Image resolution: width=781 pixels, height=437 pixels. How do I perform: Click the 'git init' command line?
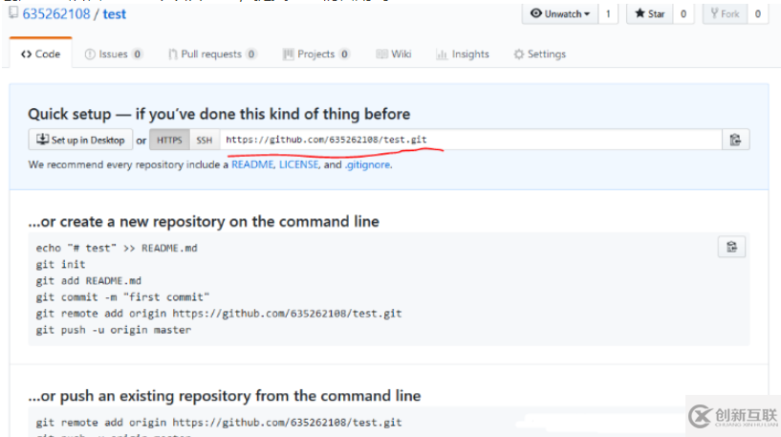click(61, 264)
